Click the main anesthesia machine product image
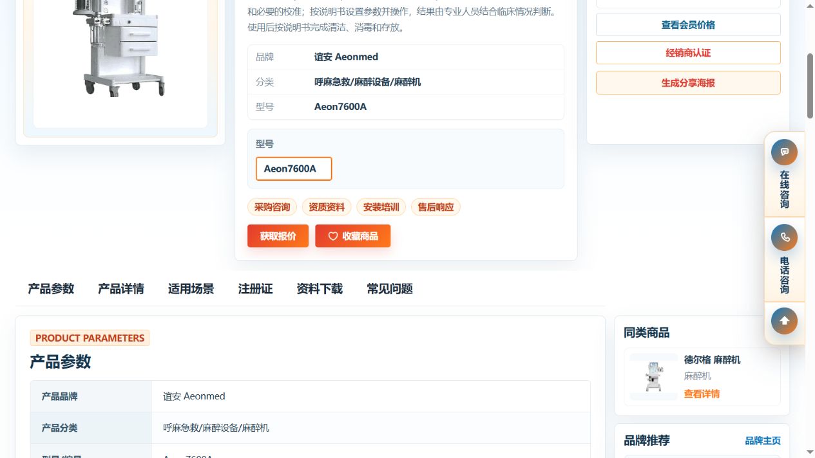 [120, 48]
